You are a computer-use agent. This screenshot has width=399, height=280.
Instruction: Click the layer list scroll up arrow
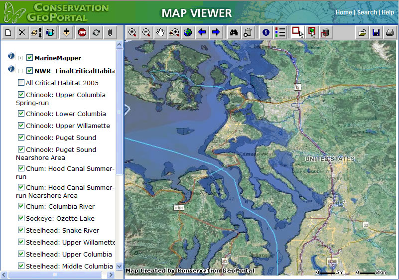pyautogui.click(x=120, y=44)
